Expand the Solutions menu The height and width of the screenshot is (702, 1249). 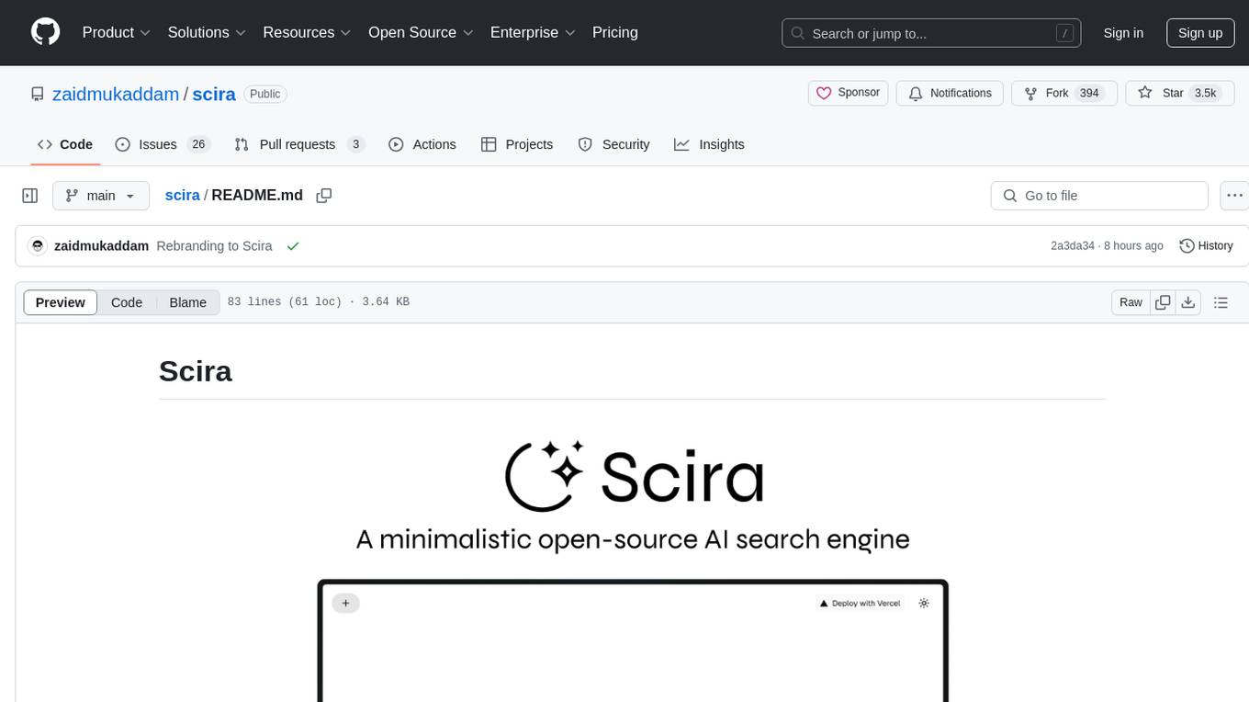[x=208, y=32]
